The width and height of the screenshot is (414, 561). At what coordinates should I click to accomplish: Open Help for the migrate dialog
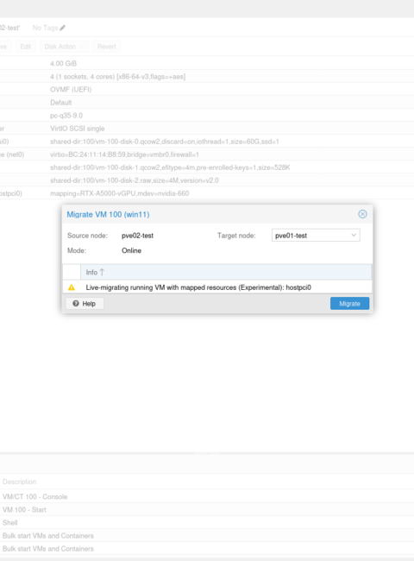point(85,304)
